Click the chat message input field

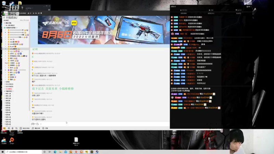tap(105, 124)
